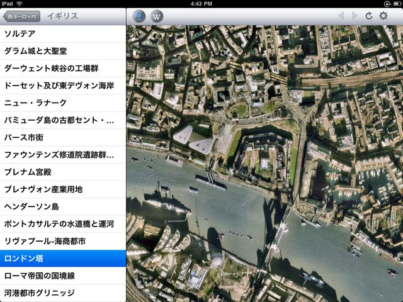Select ポントカサルテの水道橋と運河

pyautogui.click(x=63, y=224)
